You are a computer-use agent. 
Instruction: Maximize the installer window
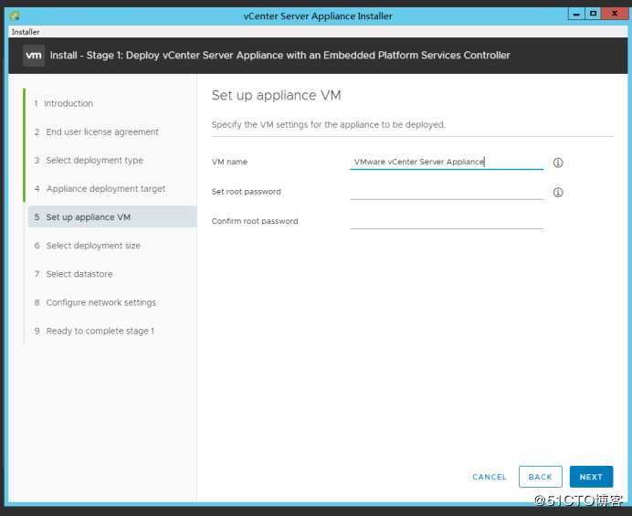(594, 14)
